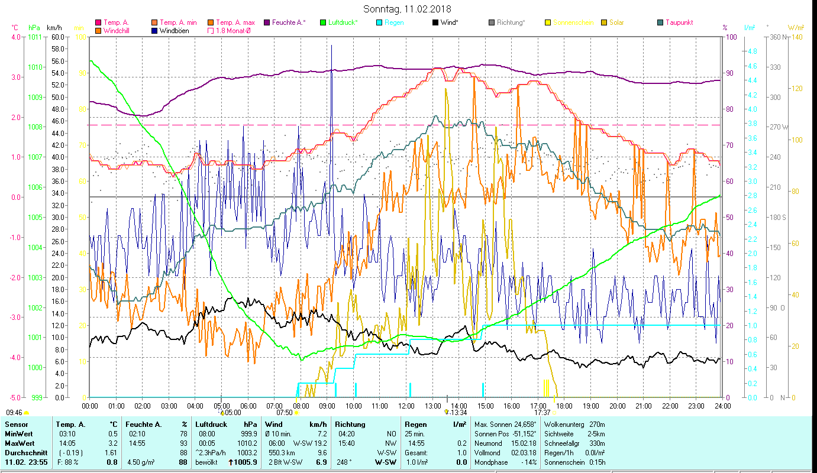Click the Feuchte A.* legend color square
Viewport: 817px width, 473px height.
[x=267, y=23]
